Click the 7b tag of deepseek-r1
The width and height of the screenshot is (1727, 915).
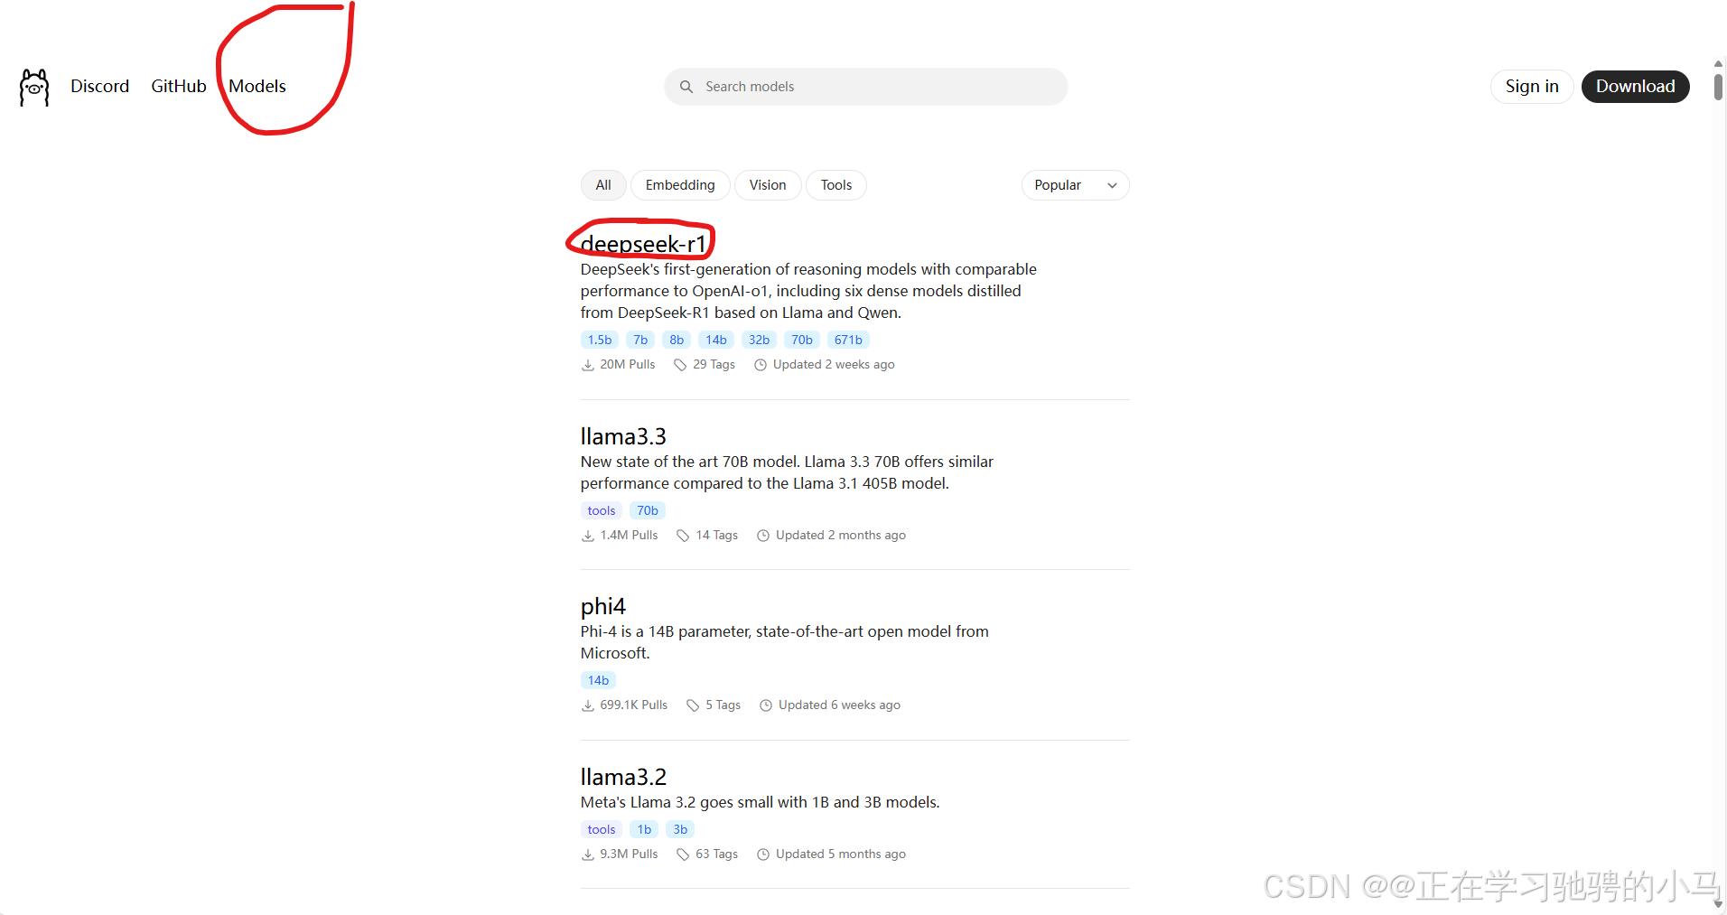tap(640, 341)
